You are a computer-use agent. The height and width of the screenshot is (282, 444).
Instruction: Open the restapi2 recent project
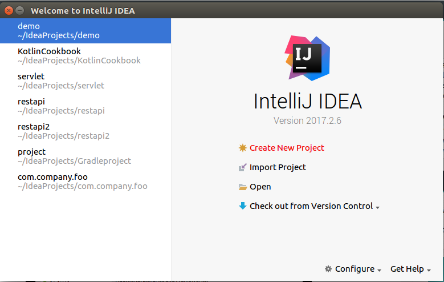85,131
